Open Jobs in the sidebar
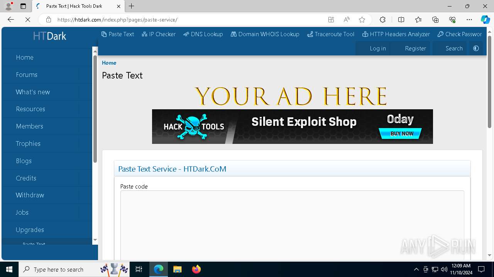Viewport: 494px width, 277px height. (x=22, y=212)
